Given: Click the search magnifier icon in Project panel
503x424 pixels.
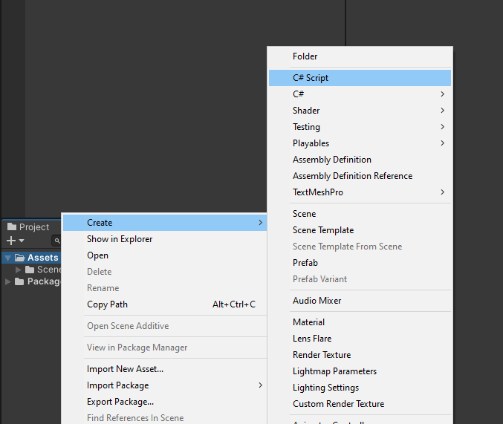Looking at the screenshot, I should pyautogui.click(x=57, y=241).
